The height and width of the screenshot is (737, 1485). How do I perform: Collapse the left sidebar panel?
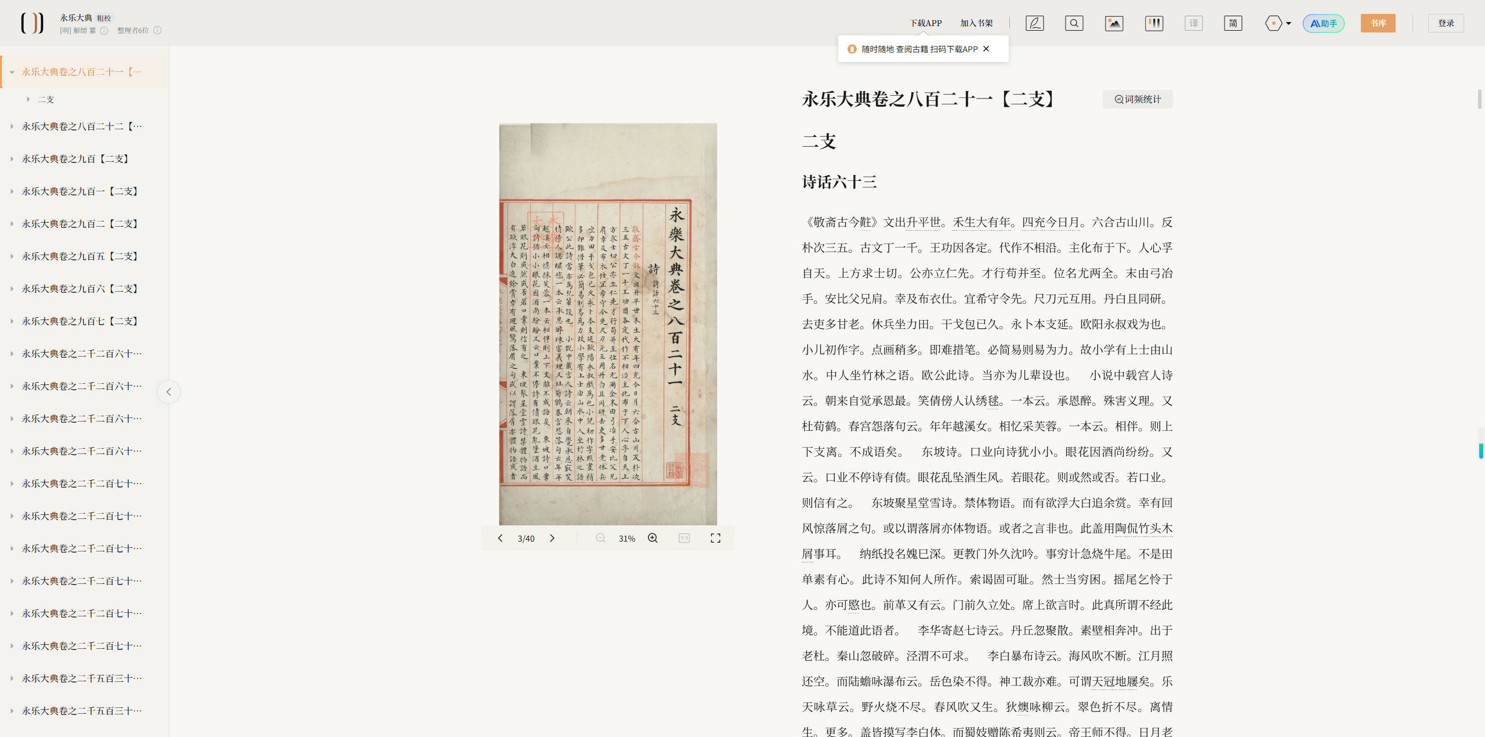point(169,392)
